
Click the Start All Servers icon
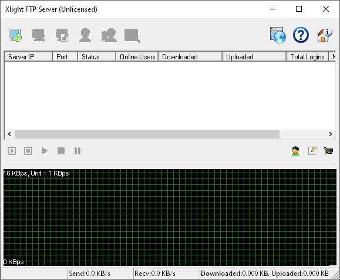[12, 151]
